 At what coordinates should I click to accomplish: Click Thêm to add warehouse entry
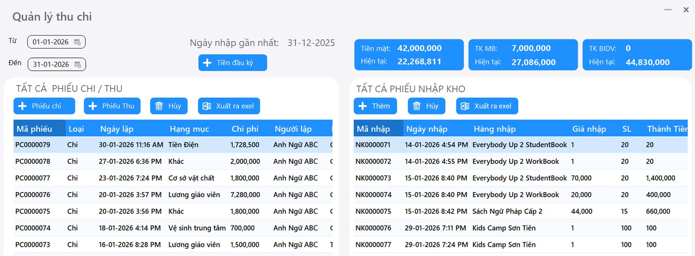pos(375,106)
